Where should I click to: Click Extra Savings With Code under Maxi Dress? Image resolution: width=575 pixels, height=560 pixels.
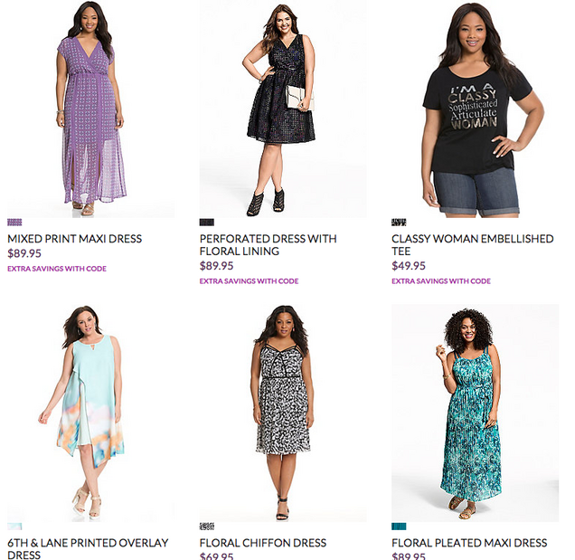pyautogui.click(x=57, y=269)
